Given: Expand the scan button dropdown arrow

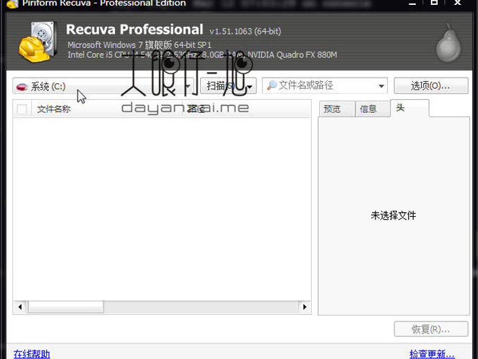Looking at the screenshot, I should 250,87.
